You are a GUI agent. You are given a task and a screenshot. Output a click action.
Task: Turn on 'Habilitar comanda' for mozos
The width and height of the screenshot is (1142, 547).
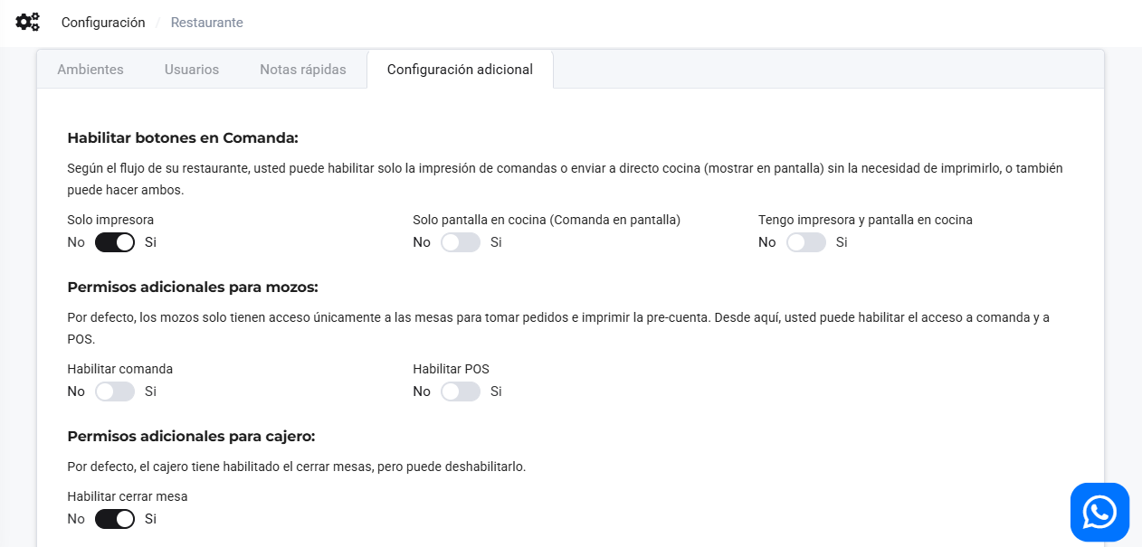(115, 391)
